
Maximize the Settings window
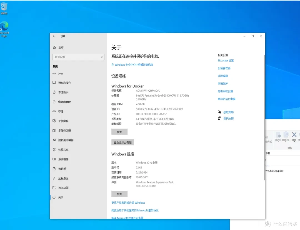[252, 36]
